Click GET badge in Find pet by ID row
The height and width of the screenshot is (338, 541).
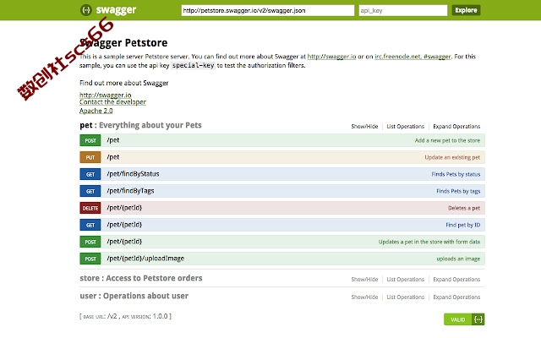[90, 225]
